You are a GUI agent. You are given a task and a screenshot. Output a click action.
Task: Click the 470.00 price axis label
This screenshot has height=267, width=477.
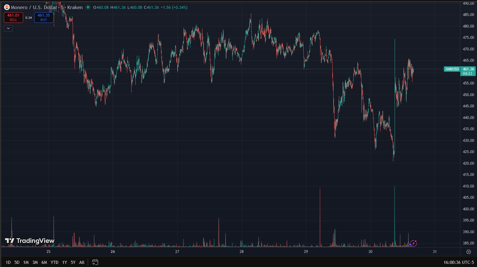point(468,49)
